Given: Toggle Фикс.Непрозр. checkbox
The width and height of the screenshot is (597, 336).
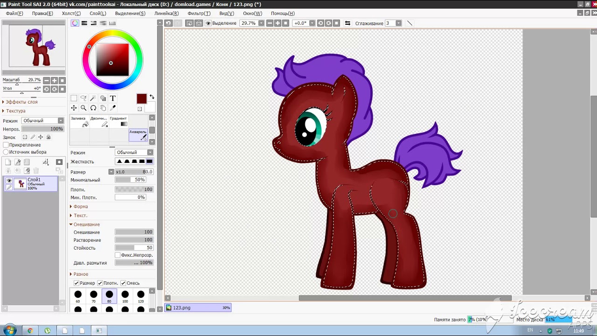Looking at the screenshot, I should [x=118, y=255].
